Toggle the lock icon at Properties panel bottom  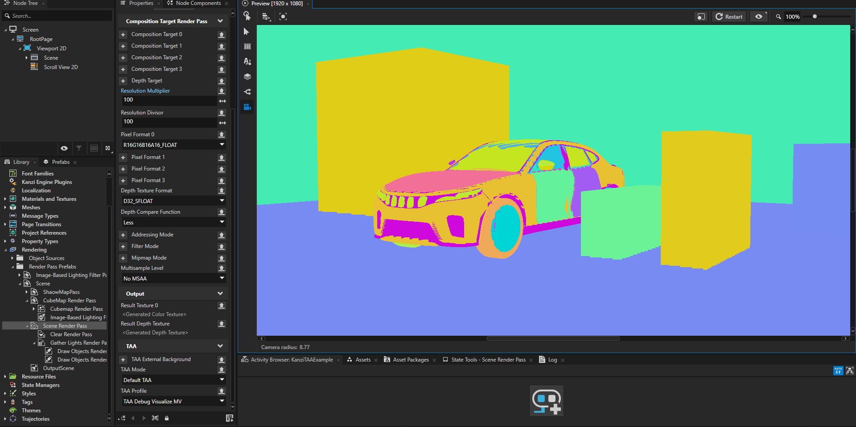pyautogui.click(x=167, y=418)
